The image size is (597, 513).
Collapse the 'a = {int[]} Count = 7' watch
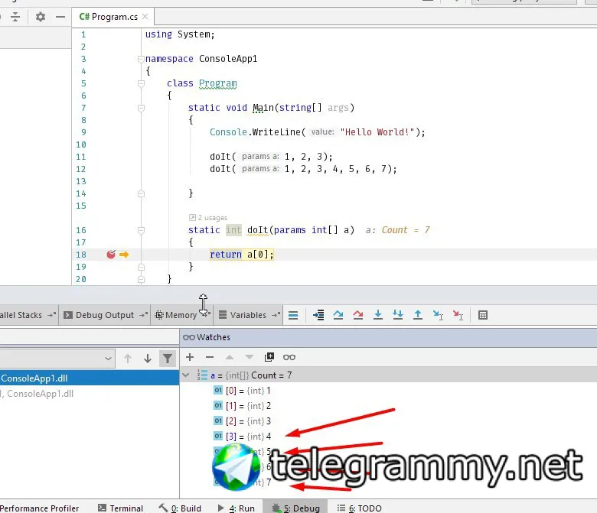click(x=186, y=375)
